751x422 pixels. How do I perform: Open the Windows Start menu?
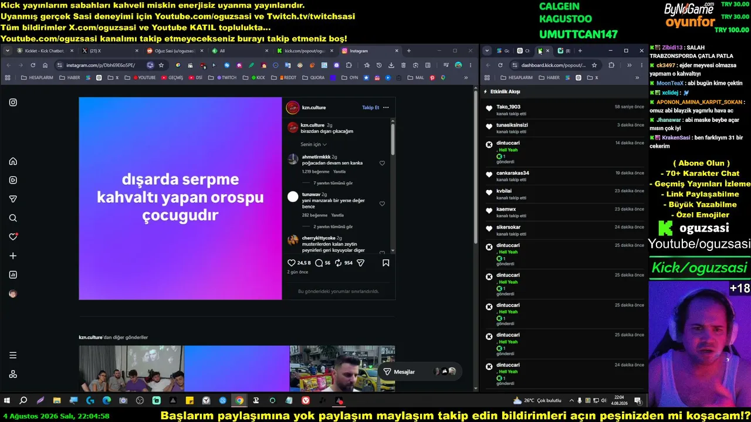point(7,401)
